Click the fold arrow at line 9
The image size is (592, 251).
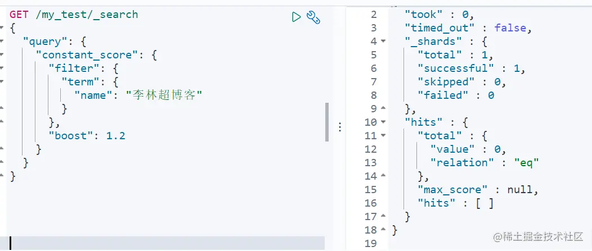click(x=383, y=109)
